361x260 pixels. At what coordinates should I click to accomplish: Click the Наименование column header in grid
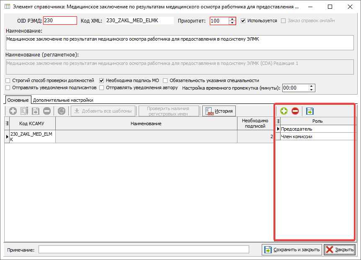146,124
